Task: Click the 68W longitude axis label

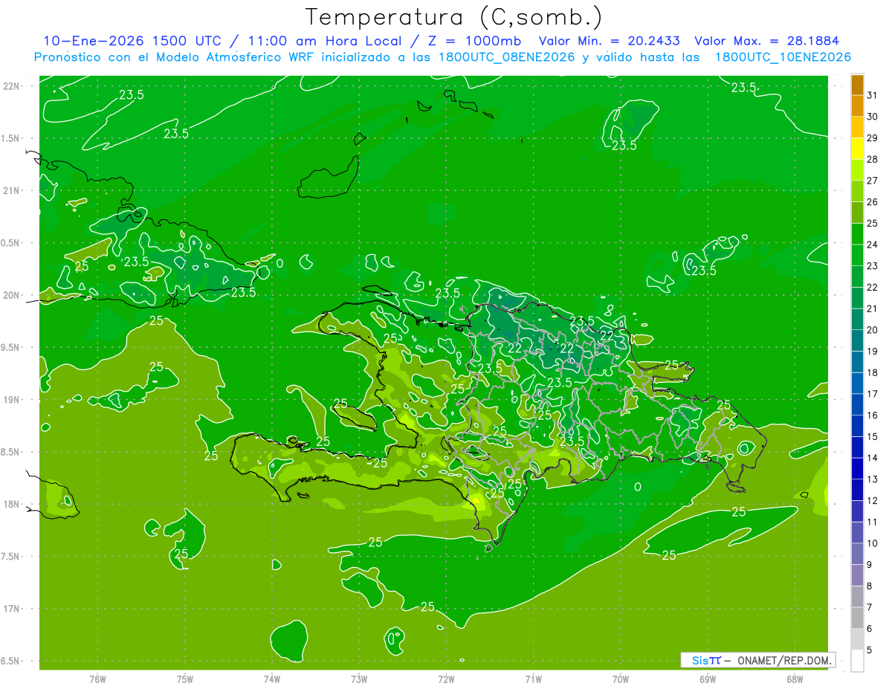Action: tap(795, 679)
